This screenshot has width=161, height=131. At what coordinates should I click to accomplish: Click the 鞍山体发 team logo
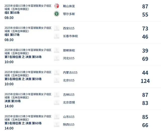tap(57, 6)
